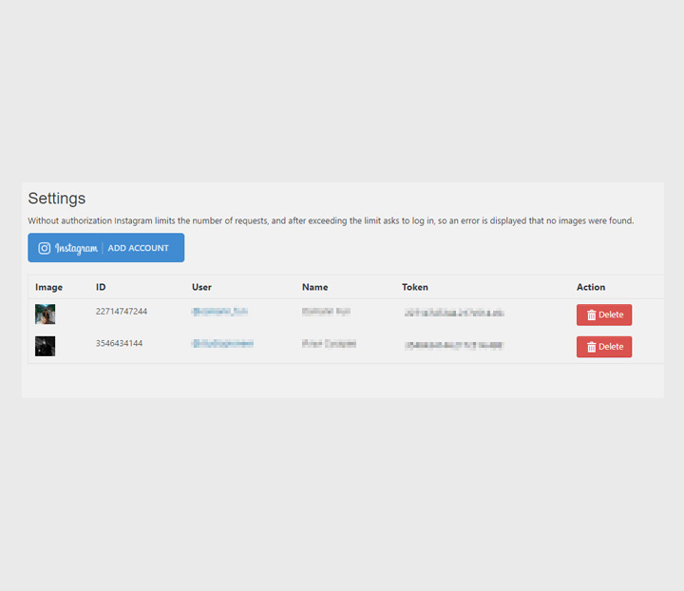Select ID value 22714747244

tap(122, 312)
